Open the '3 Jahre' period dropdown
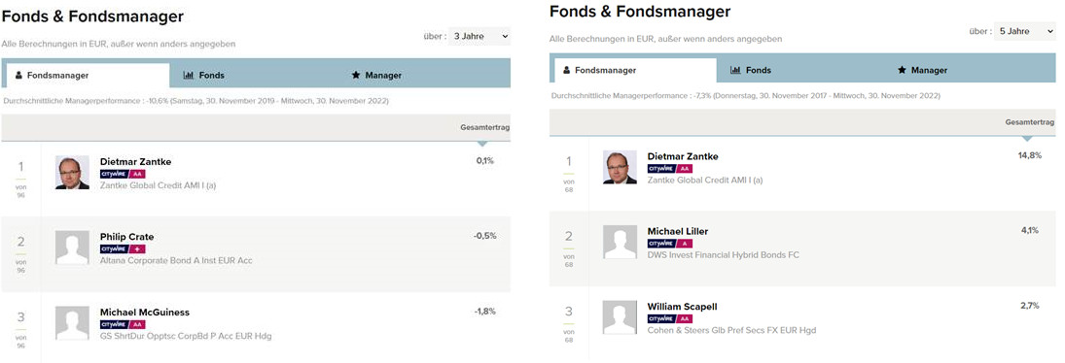Screen dimensions: 1065x363 coord(479,36)
